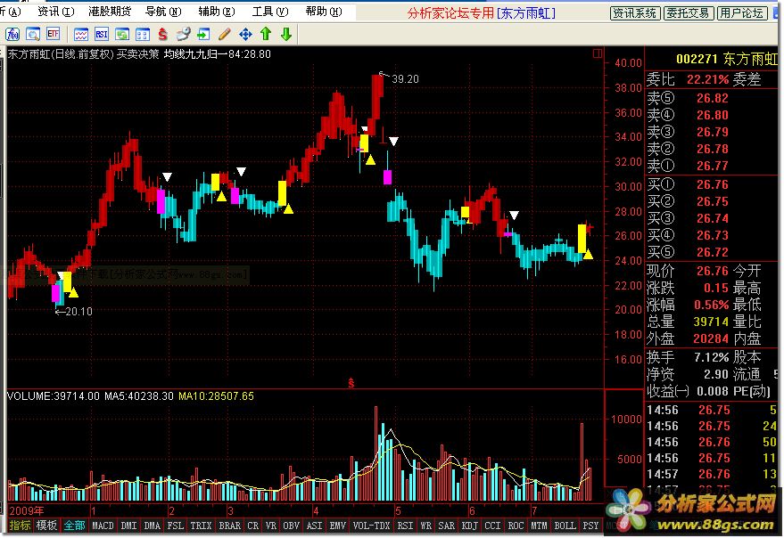Select the CR indicator tab
This screenshot has width=784, height=538.
tap(253, 526)
